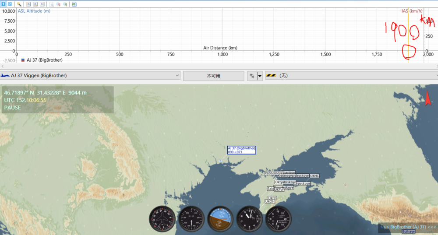Click the red north compass arrow

tap(428, 100)
